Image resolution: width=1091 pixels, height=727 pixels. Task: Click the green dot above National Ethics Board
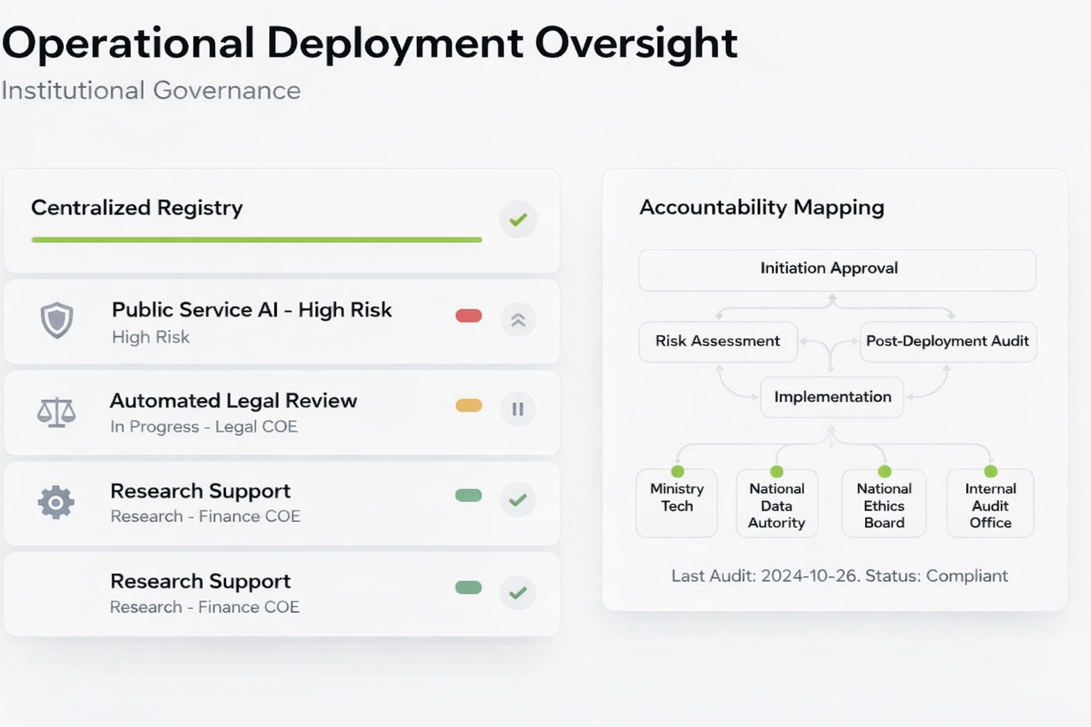pyautogui.click(x=884, y=471)
